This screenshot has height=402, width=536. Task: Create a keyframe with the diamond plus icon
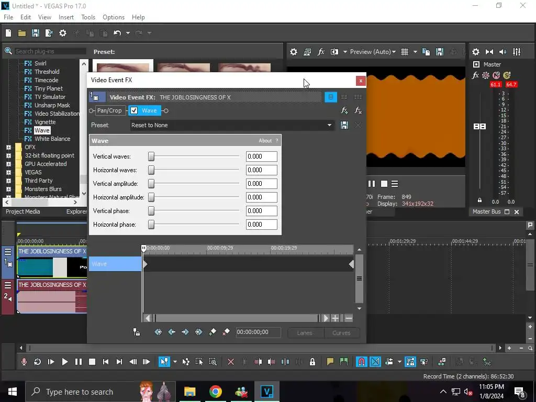pos(213,332)
